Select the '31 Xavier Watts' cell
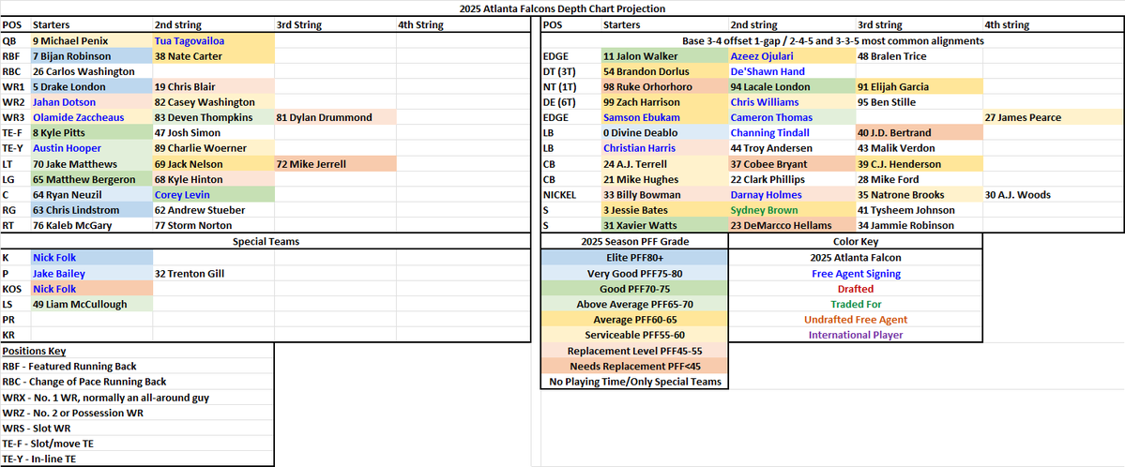The height and width of the screenshot is (467, 1125). coord(665,224)
